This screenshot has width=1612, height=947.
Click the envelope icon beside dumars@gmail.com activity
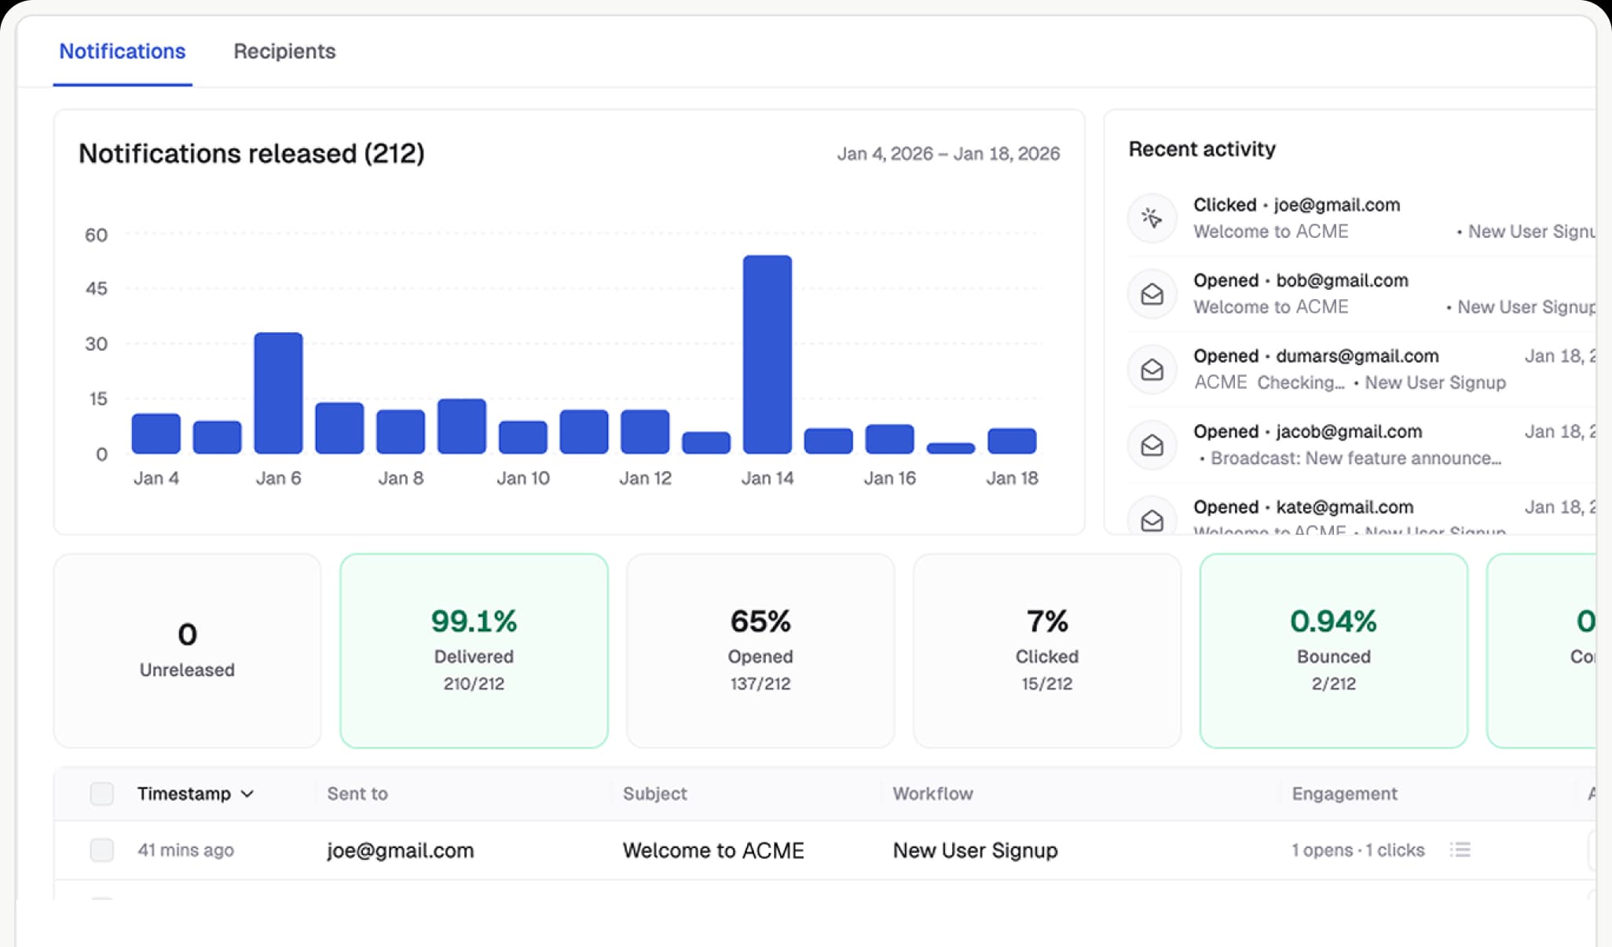(1152, 369)
